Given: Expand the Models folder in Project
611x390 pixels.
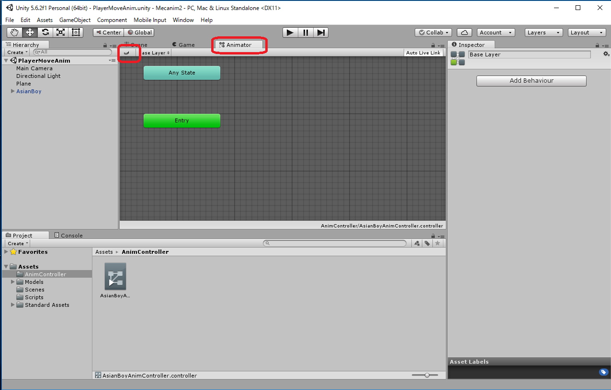Looking at the screenshot, I should point(13,282).
